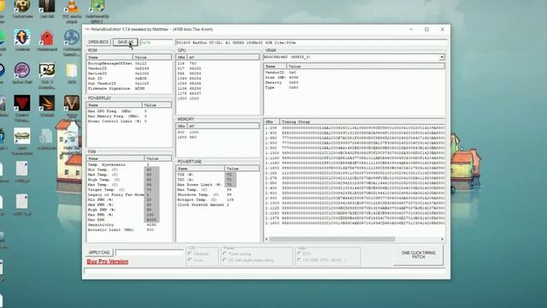Select the VRAM Size (MB) row
547x308 pixels.
(x=354, y=78)
